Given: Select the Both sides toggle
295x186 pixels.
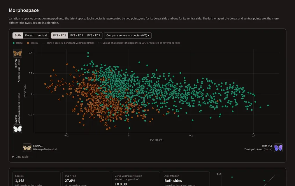Looking at the screenshot, I should (x=18, y=35).
